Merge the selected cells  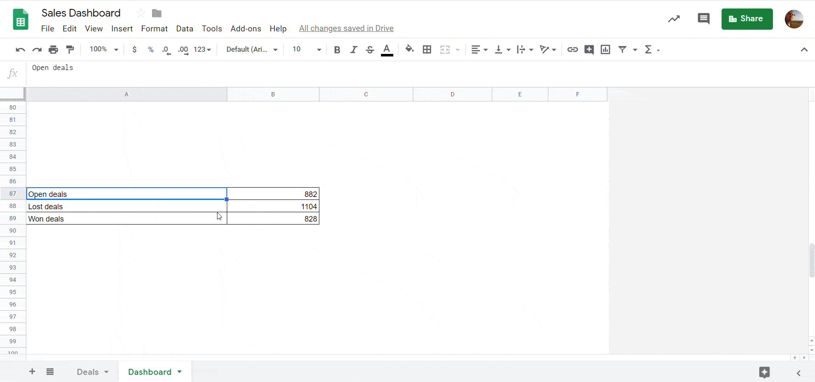point(445,50)
